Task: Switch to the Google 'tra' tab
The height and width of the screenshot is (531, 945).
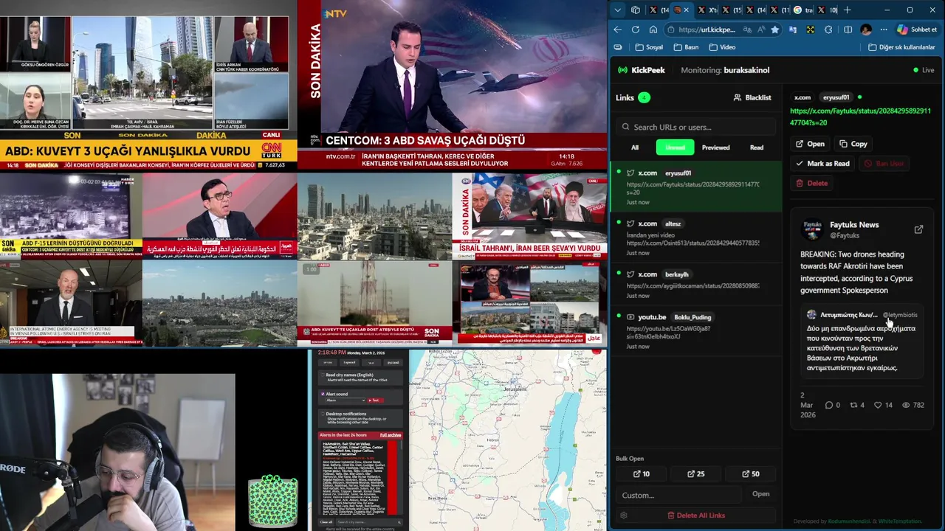Action: tap(803, 10)
